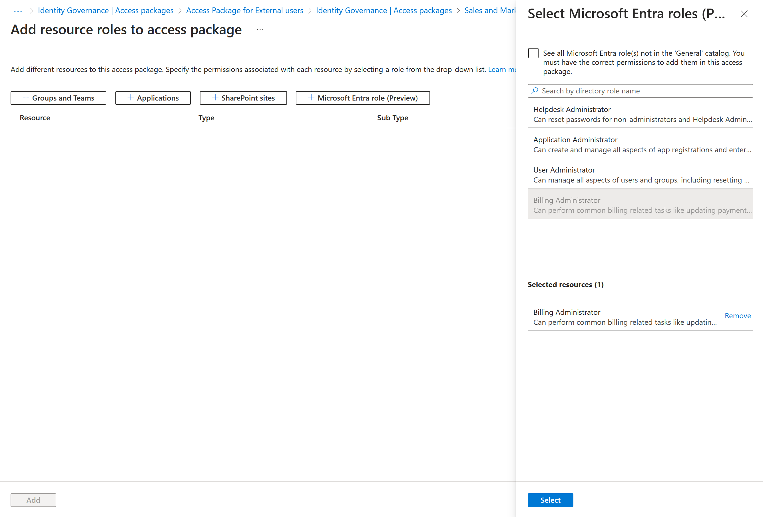
Task: Click the ellipsis icon next to page title
Action: coord(260,31)
